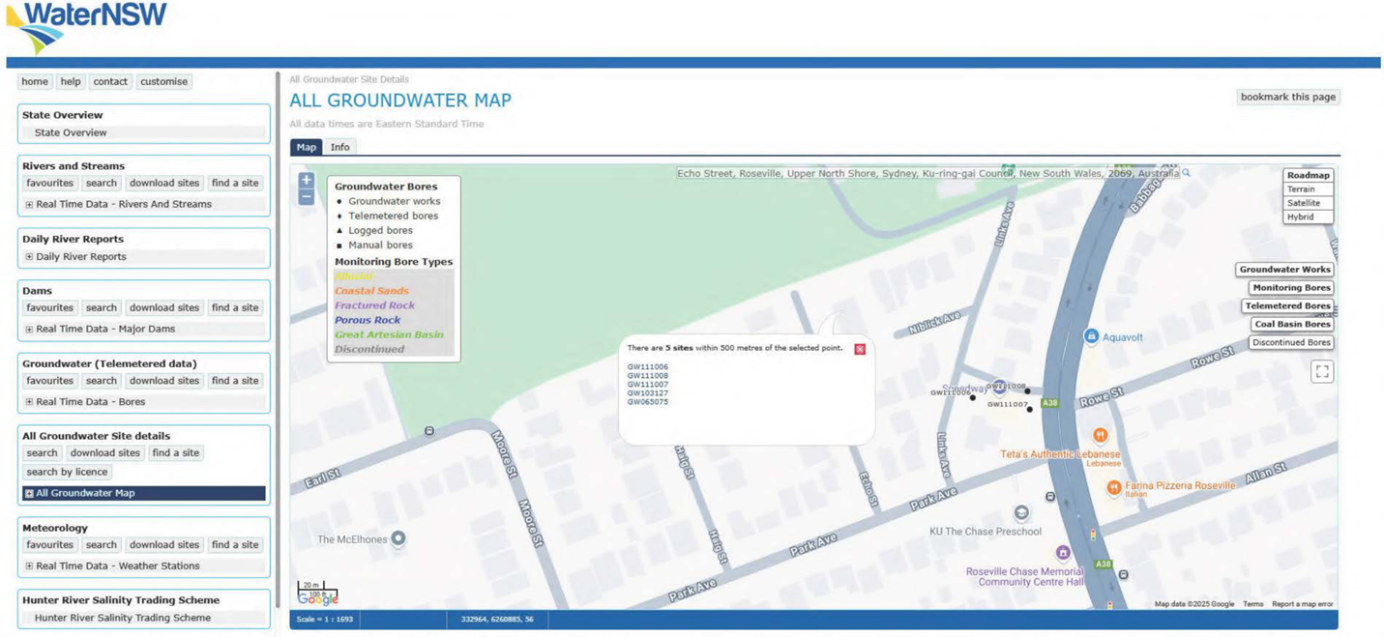The width and height of the screenshot is (1384, 637).
Task: Switch to the Info tab
Action: click(x=339, y=147)
